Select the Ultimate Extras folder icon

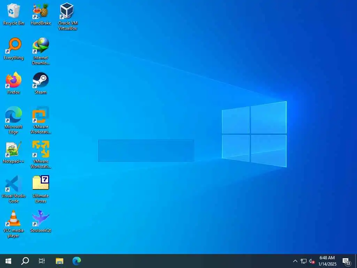point(41,189)
